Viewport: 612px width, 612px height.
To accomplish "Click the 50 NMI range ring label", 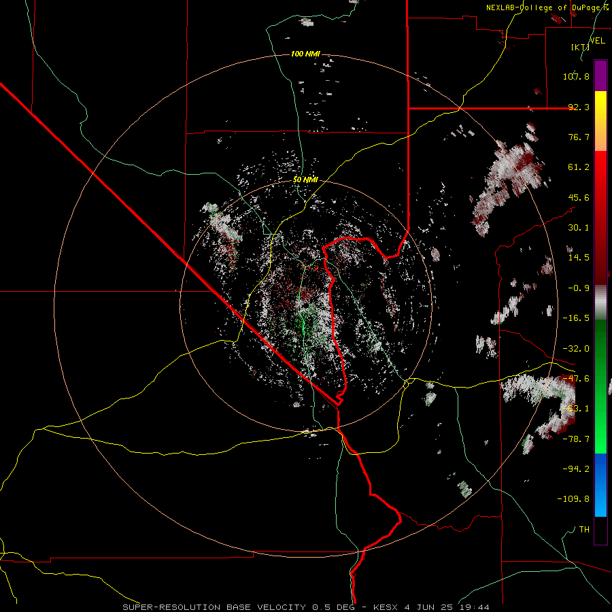I will coord(305,180).
